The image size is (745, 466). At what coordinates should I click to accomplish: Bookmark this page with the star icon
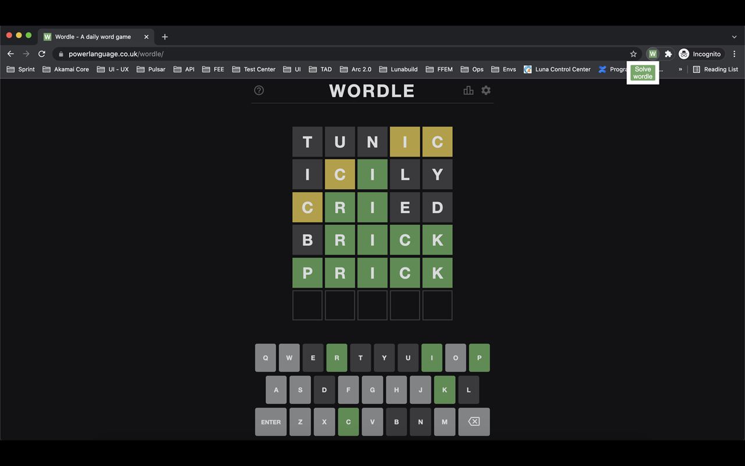[x=633, y=54]
